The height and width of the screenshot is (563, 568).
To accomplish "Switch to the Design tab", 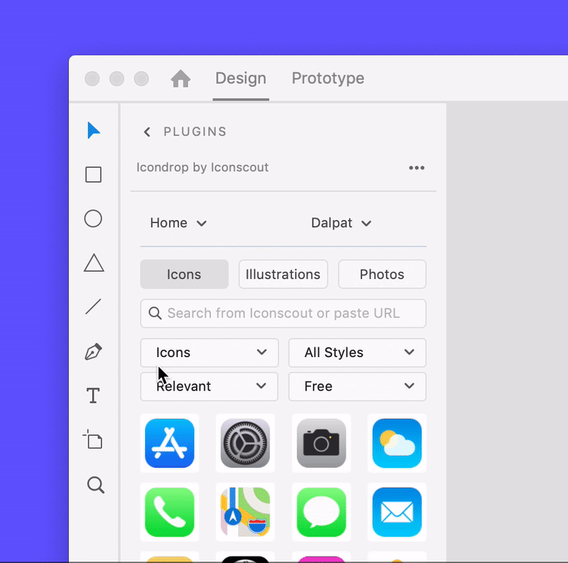I will 241,78.
